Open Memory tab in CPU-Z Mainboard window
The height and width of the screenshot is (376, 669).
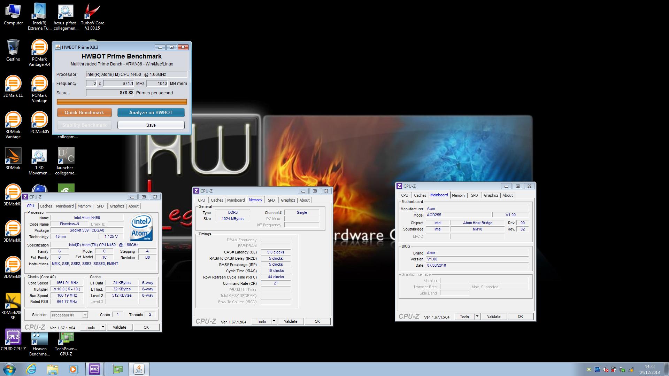(458, 195)
